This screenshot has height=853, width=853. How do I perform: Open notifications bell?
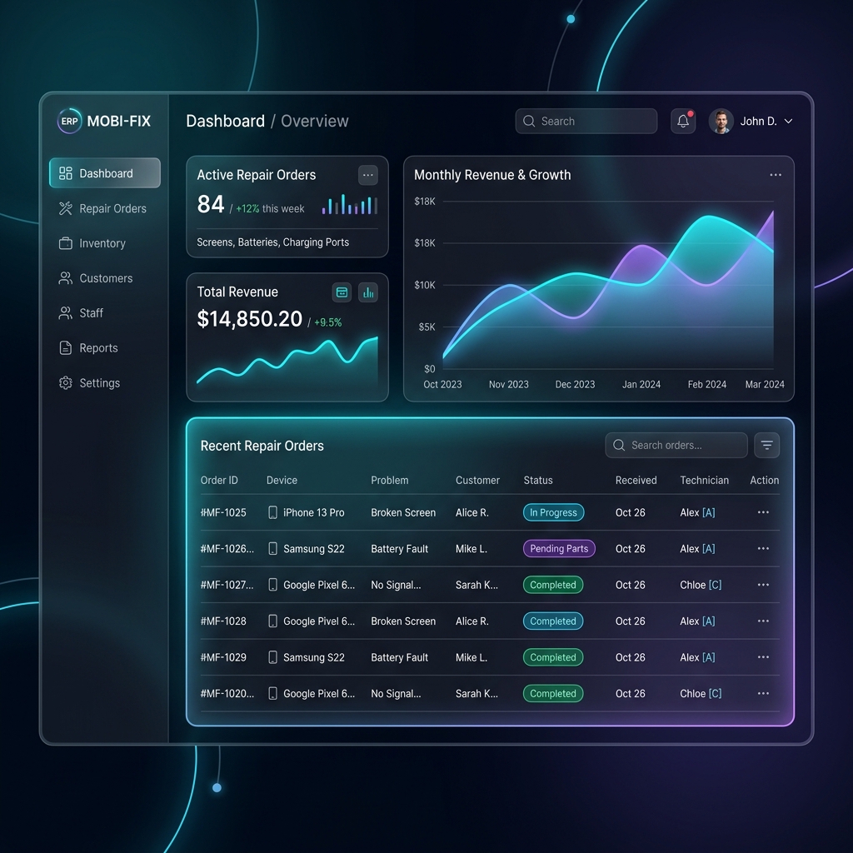tap(683, 121)
